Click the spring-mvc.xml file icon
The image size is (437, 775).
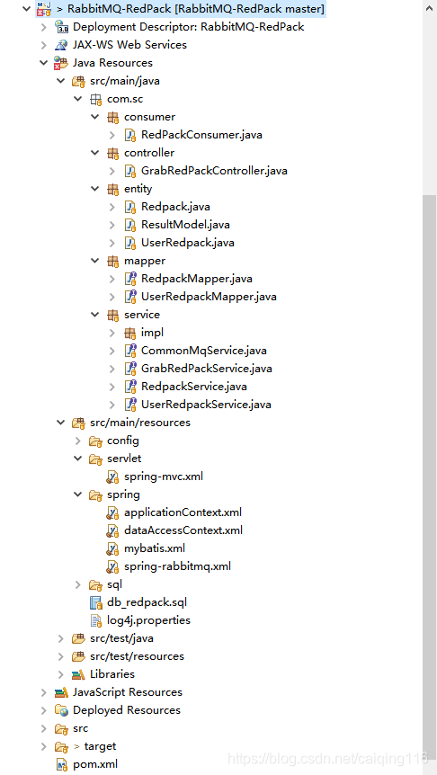point(112,477)
